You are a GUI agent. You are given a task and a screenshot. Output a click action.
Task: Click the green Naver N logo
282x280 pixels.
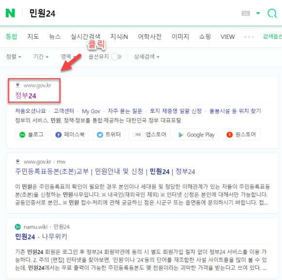10,13
